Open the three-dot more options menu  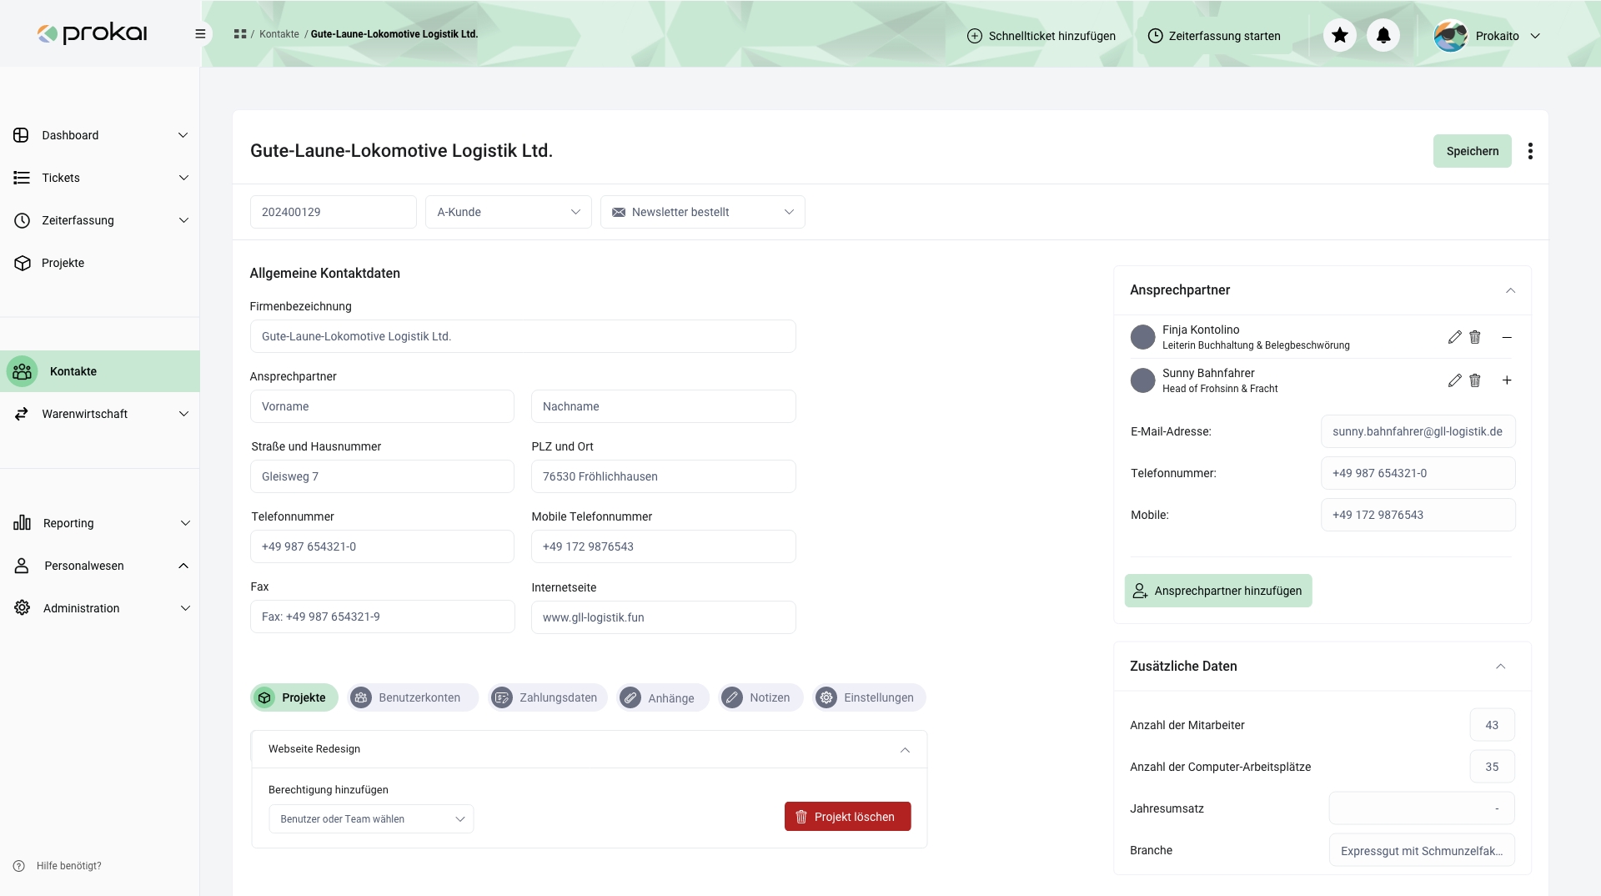(1530, 151)
